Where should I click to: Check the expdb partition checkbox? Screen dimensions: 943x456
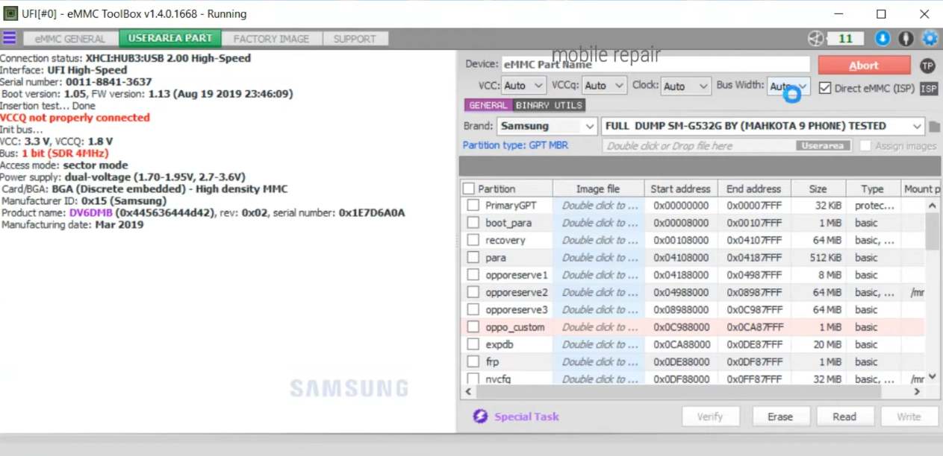[x=473, y=344]
